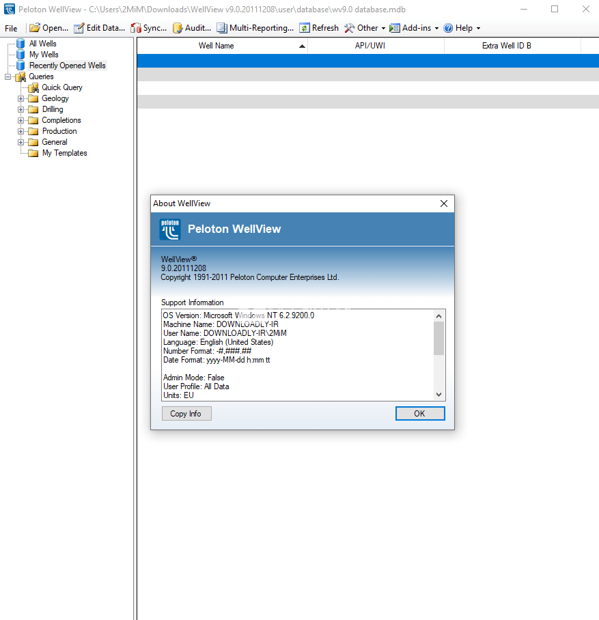This screenshot has width=599, height=620.
Task: Select the highlighted blue well row
Action: pos(368,61)
